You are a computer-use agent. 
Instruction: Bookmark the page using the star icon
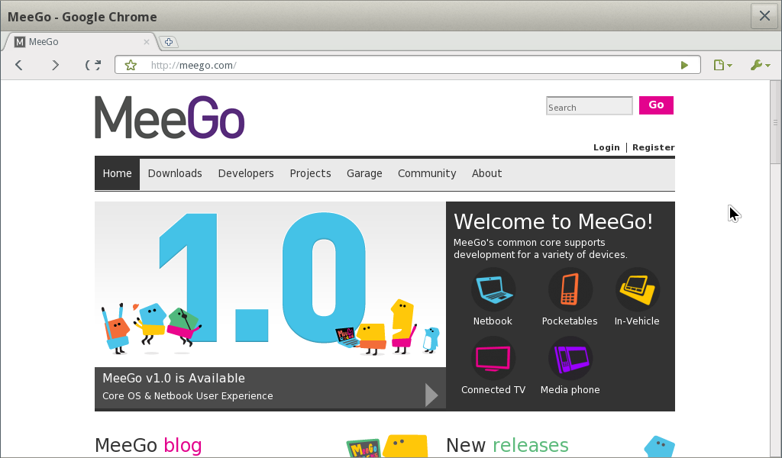pos(131,66)
